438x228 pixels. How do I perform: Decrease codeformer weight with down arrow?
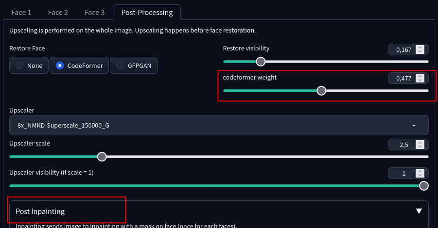pos(420,80)
